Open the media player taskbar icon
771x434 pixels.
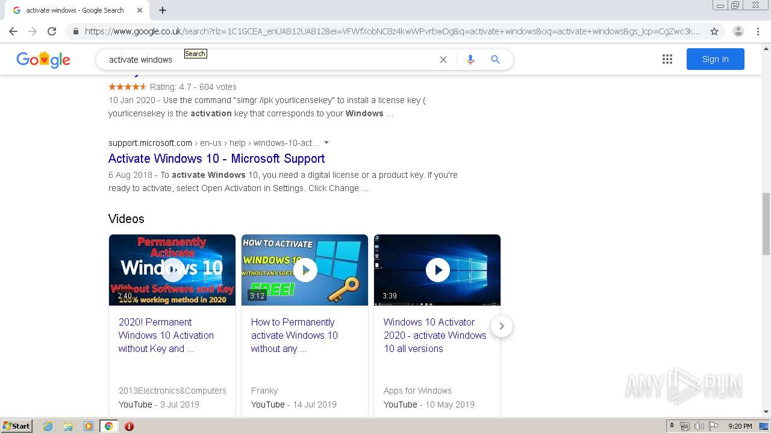tap(89, 426)
